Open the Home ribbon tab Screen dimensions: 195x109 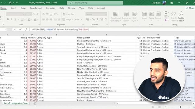[3, 8]
